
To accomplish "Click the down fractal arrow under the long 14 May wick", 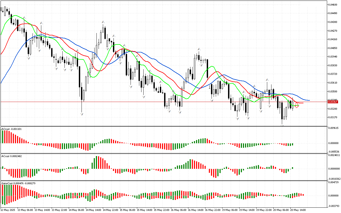I will point(82,114).
